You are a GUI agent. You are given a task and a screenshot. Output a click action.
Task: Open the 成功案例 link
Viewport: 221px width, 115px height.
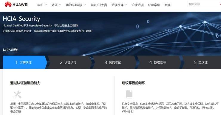click(x=154, y=5)
